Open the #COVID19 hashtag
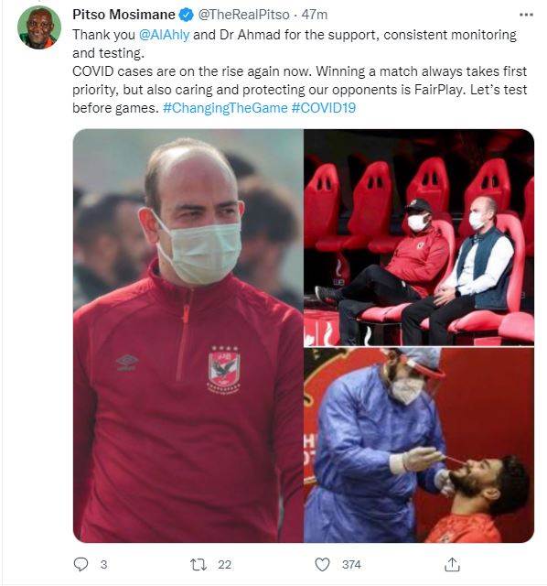This screenshot has height=586, width=547. tap(323, 108)
